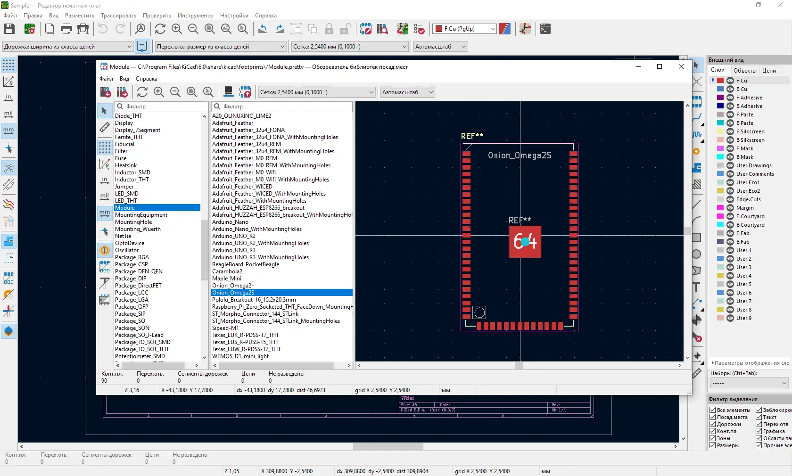Click the Save board icon
This screenshot has height=476, width=792.
(x=9, y=29)
